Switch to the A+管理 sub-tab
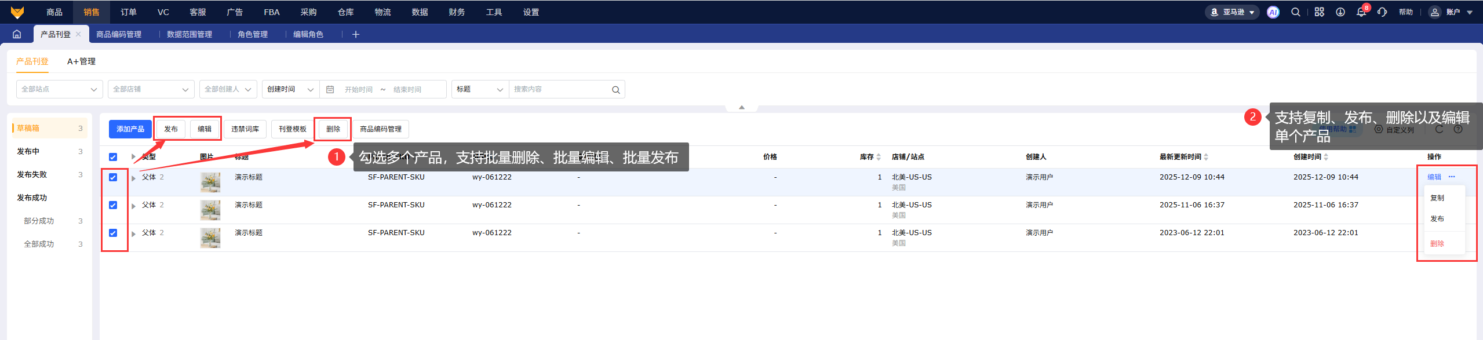 pyautogui.click(x=81, y=61)
